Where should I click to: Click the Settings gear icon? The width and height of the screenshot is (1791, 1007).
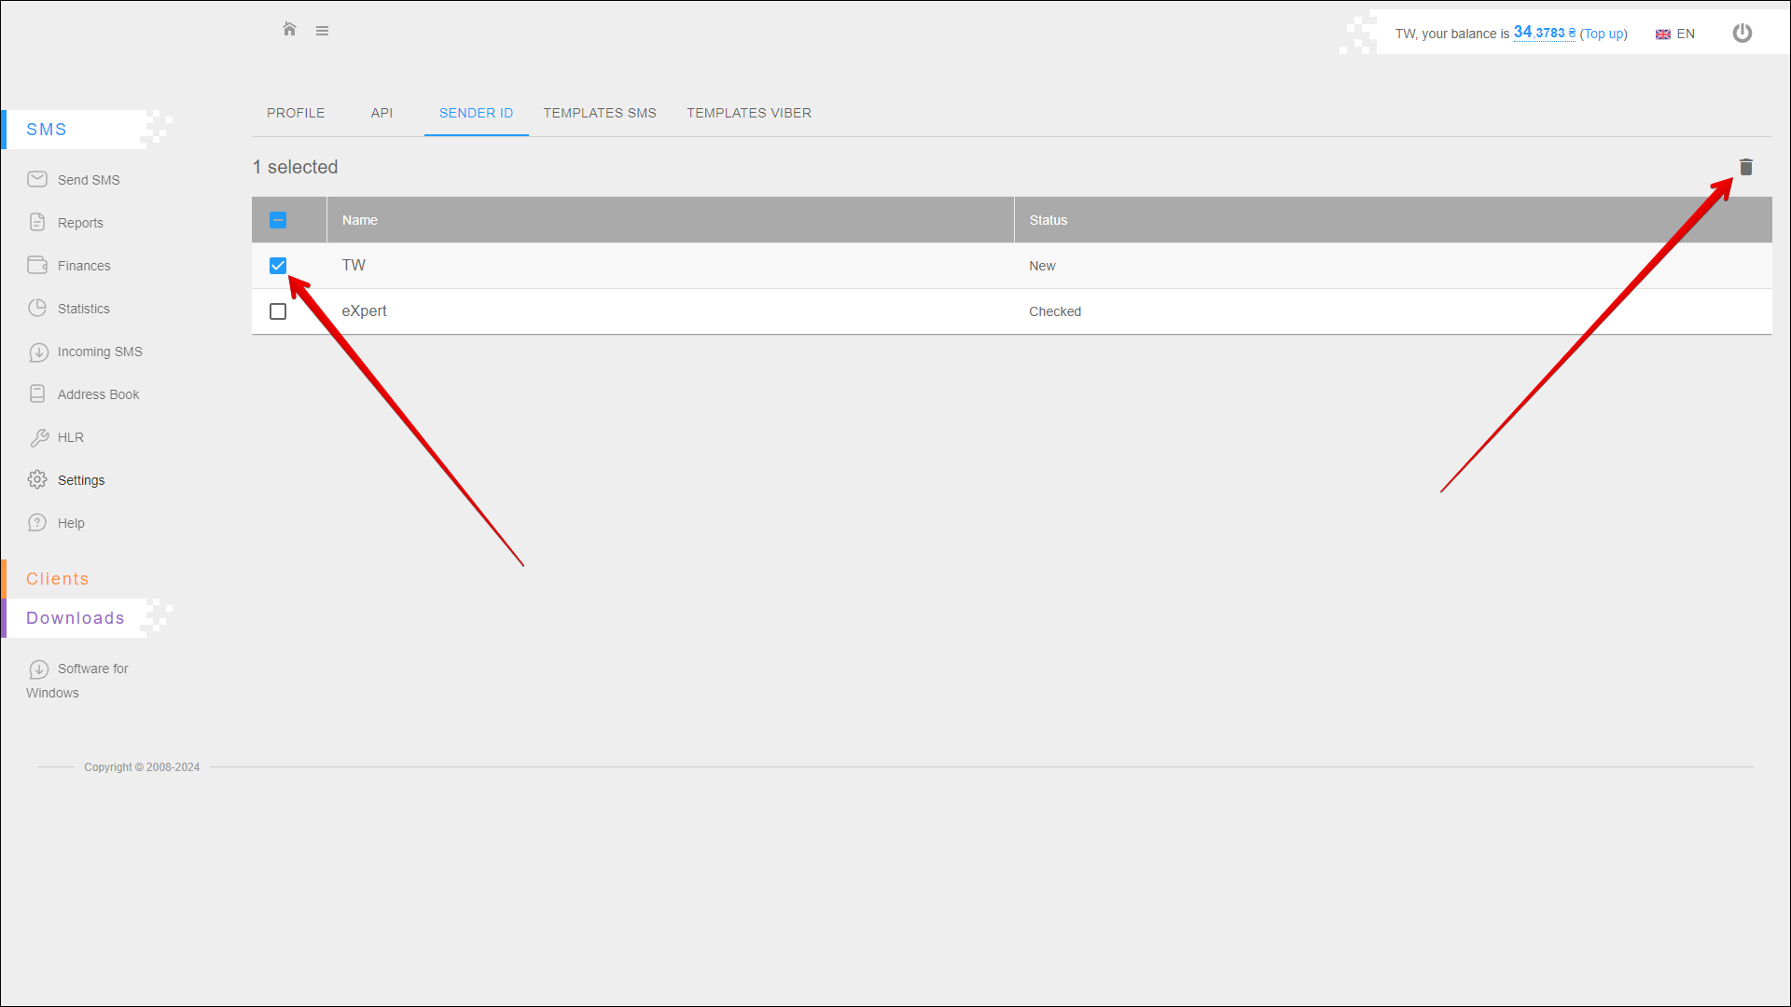pos(37,479)
